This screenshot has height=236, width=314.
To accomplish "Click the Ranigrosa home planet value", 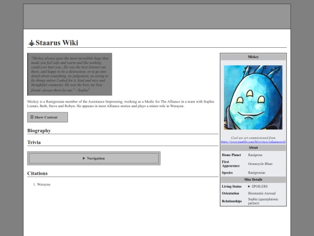I will coord(255,155).
